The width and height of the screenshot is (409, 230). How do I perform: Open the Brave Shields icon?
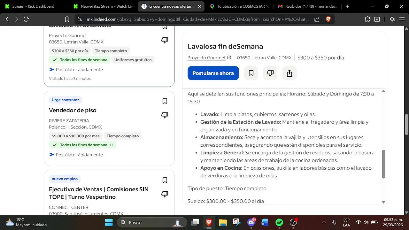tap(328, 19)
